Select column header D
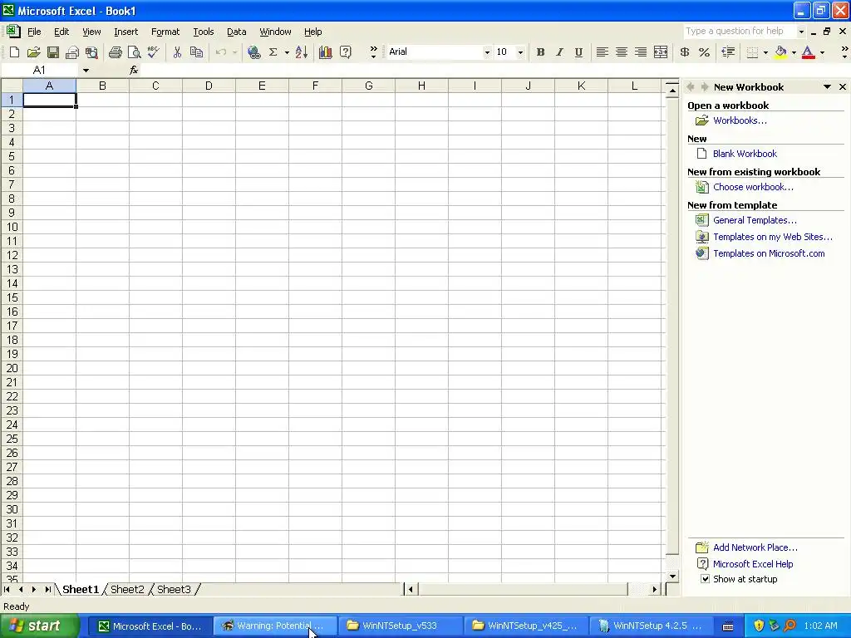The width and height of the screenshot is (851, 638). [209, 86]
